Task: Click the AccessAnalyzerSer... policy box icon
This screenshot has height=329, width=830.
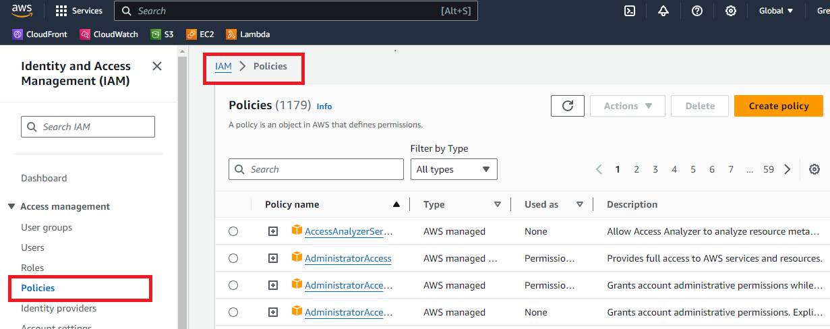Action: click(x=297, y=231)
